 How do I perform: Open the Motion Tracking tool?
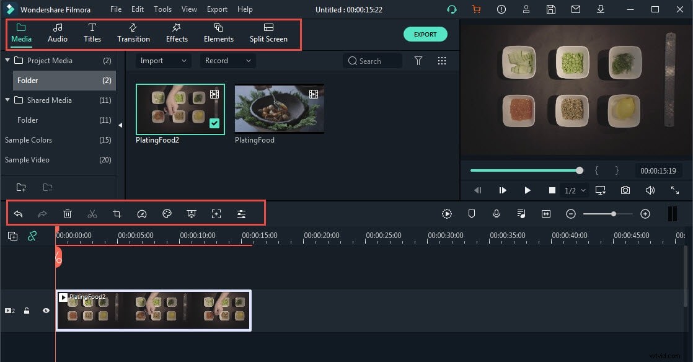(216, 214)
